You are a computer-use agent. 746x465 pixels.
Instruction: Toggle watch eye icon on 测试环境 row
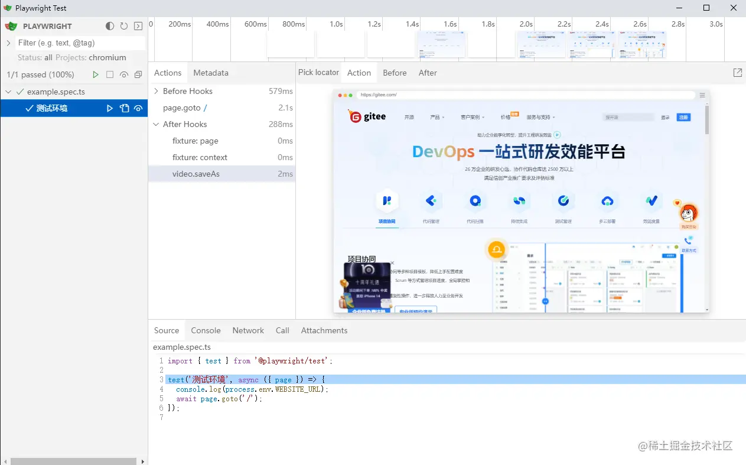click(138, 108)
